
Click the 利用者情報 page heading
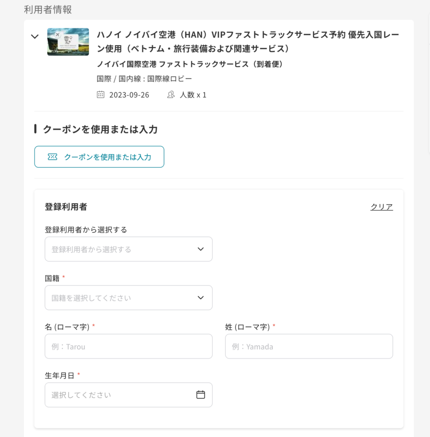pyautogui.click(x=48, y=9)
